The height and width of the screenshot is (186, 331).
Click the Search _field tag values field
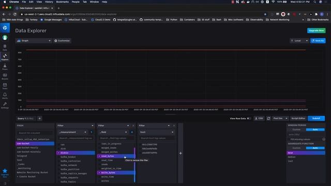(116, 138)
